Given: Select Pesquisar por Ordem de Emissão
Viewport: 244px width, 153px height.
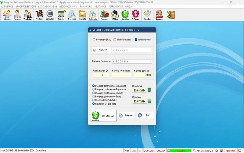Looking at the screenshot, I should pyautogui.click(x=94, y=93).
